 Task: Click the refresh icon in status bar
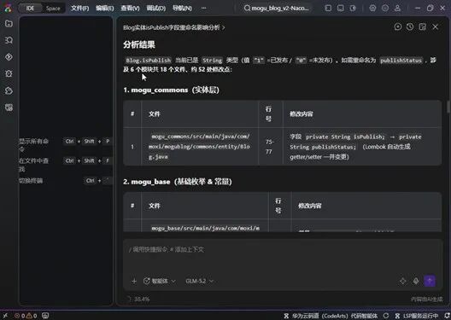tap(386, 316)
